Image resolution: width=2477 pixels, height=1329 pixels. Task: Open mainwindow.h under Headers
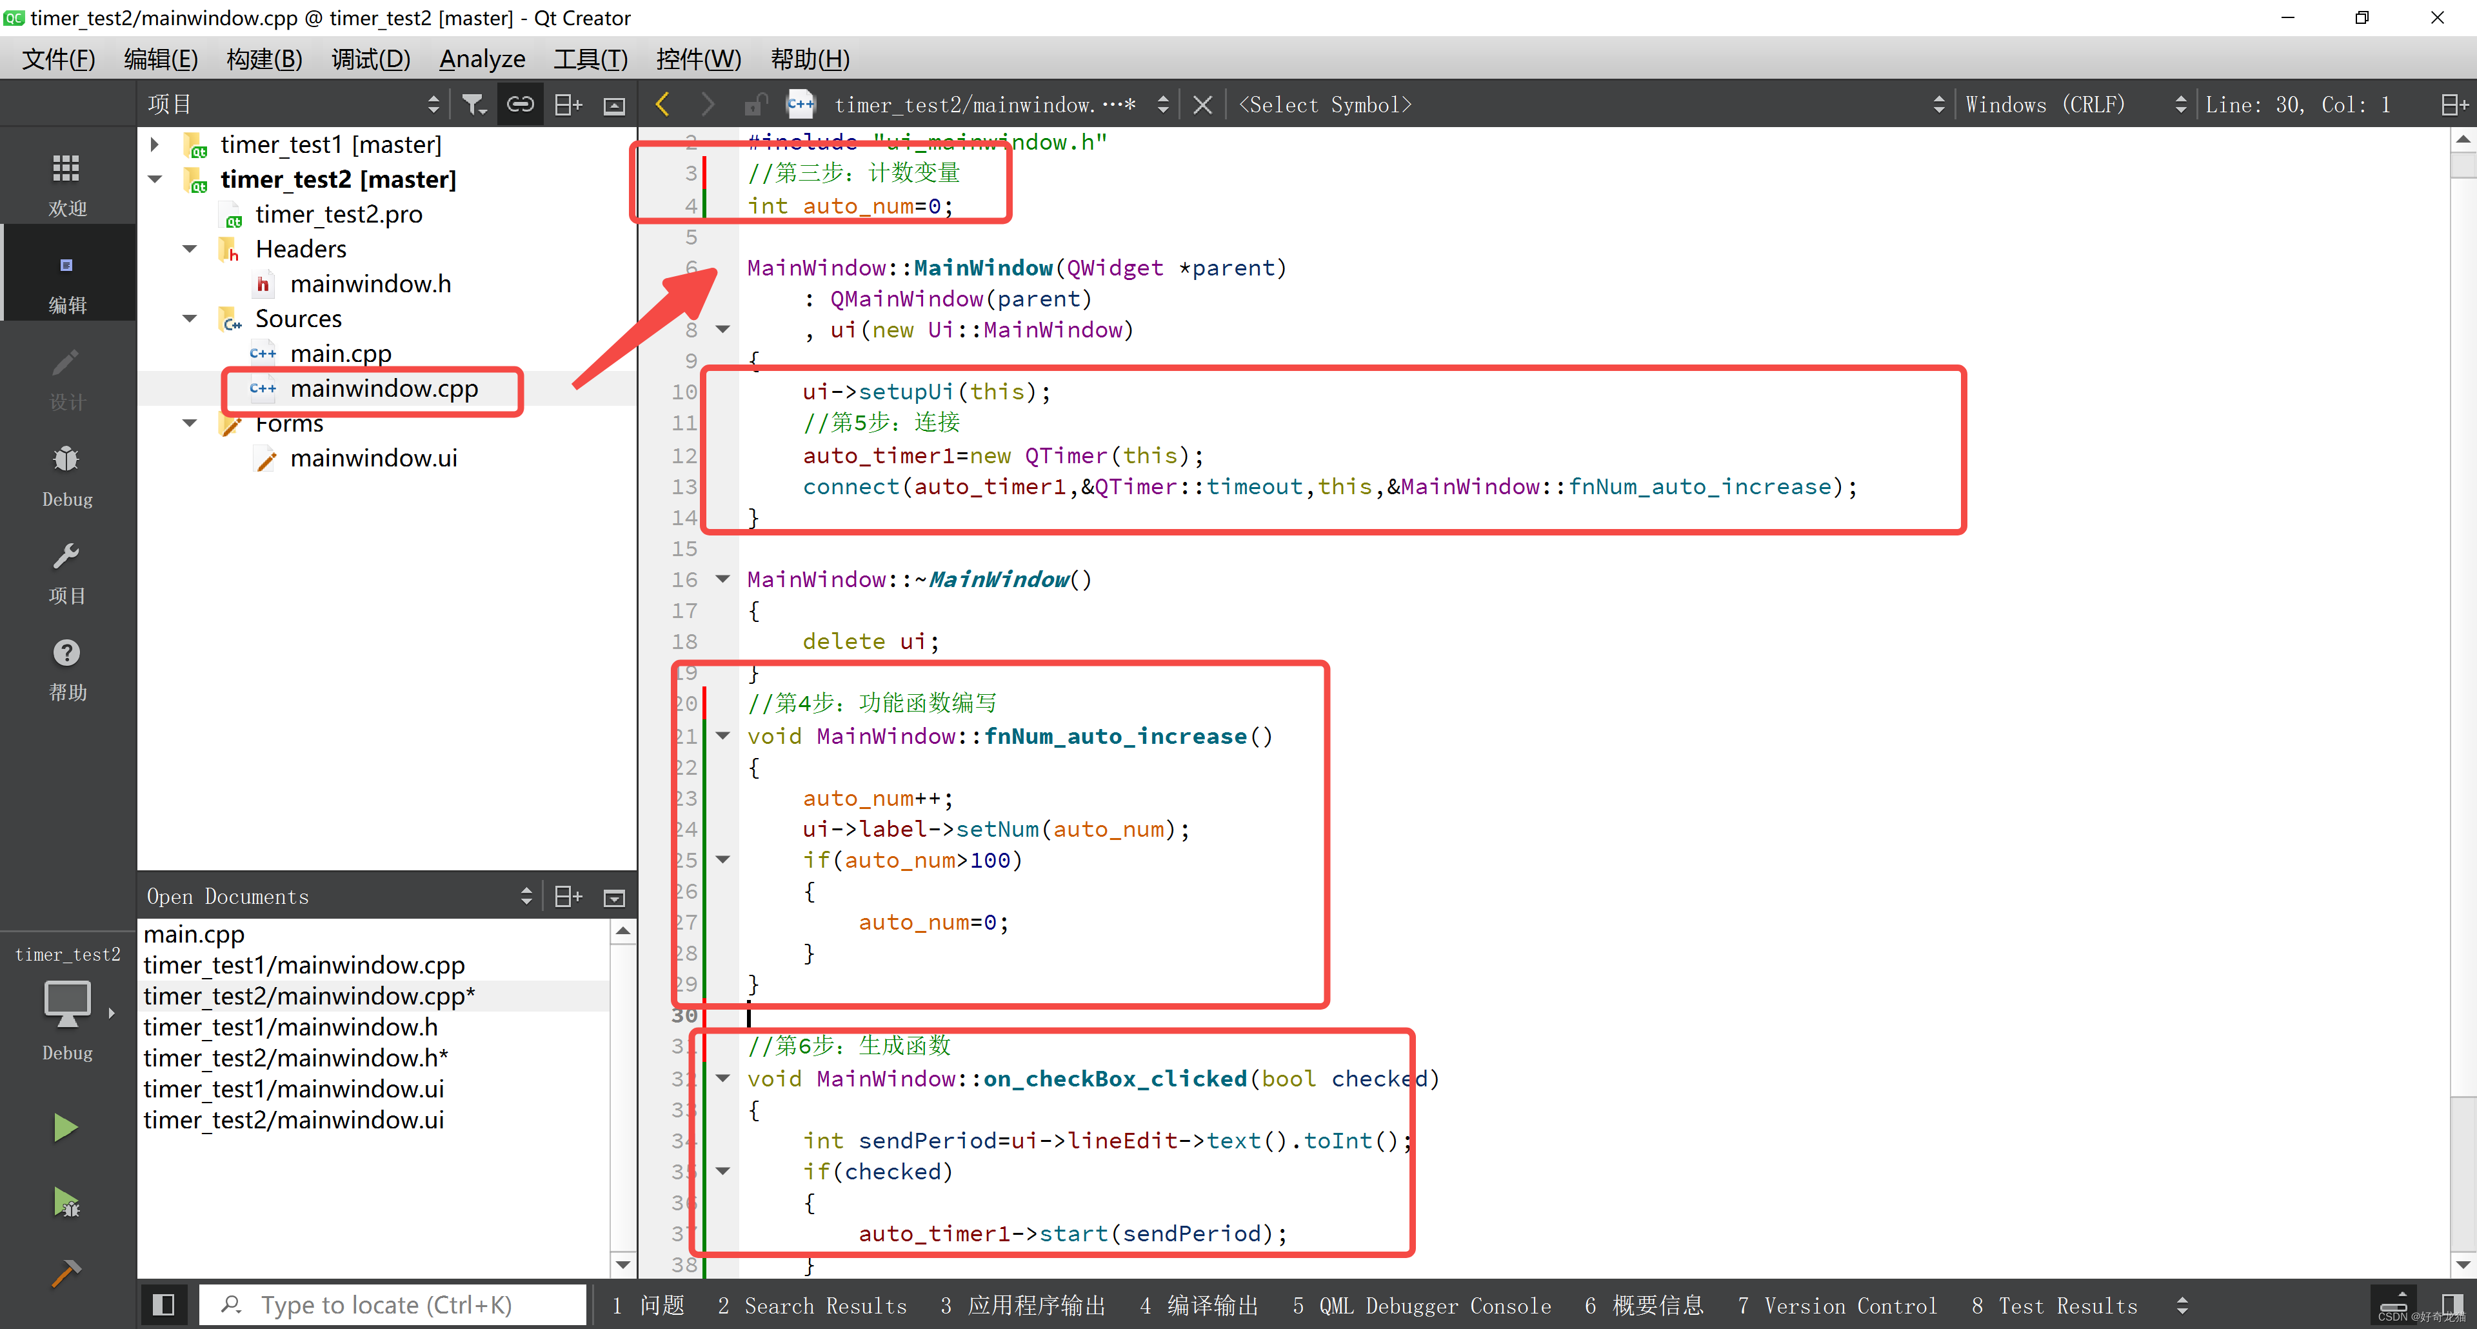pyautogui.click(x=370, y=284)
